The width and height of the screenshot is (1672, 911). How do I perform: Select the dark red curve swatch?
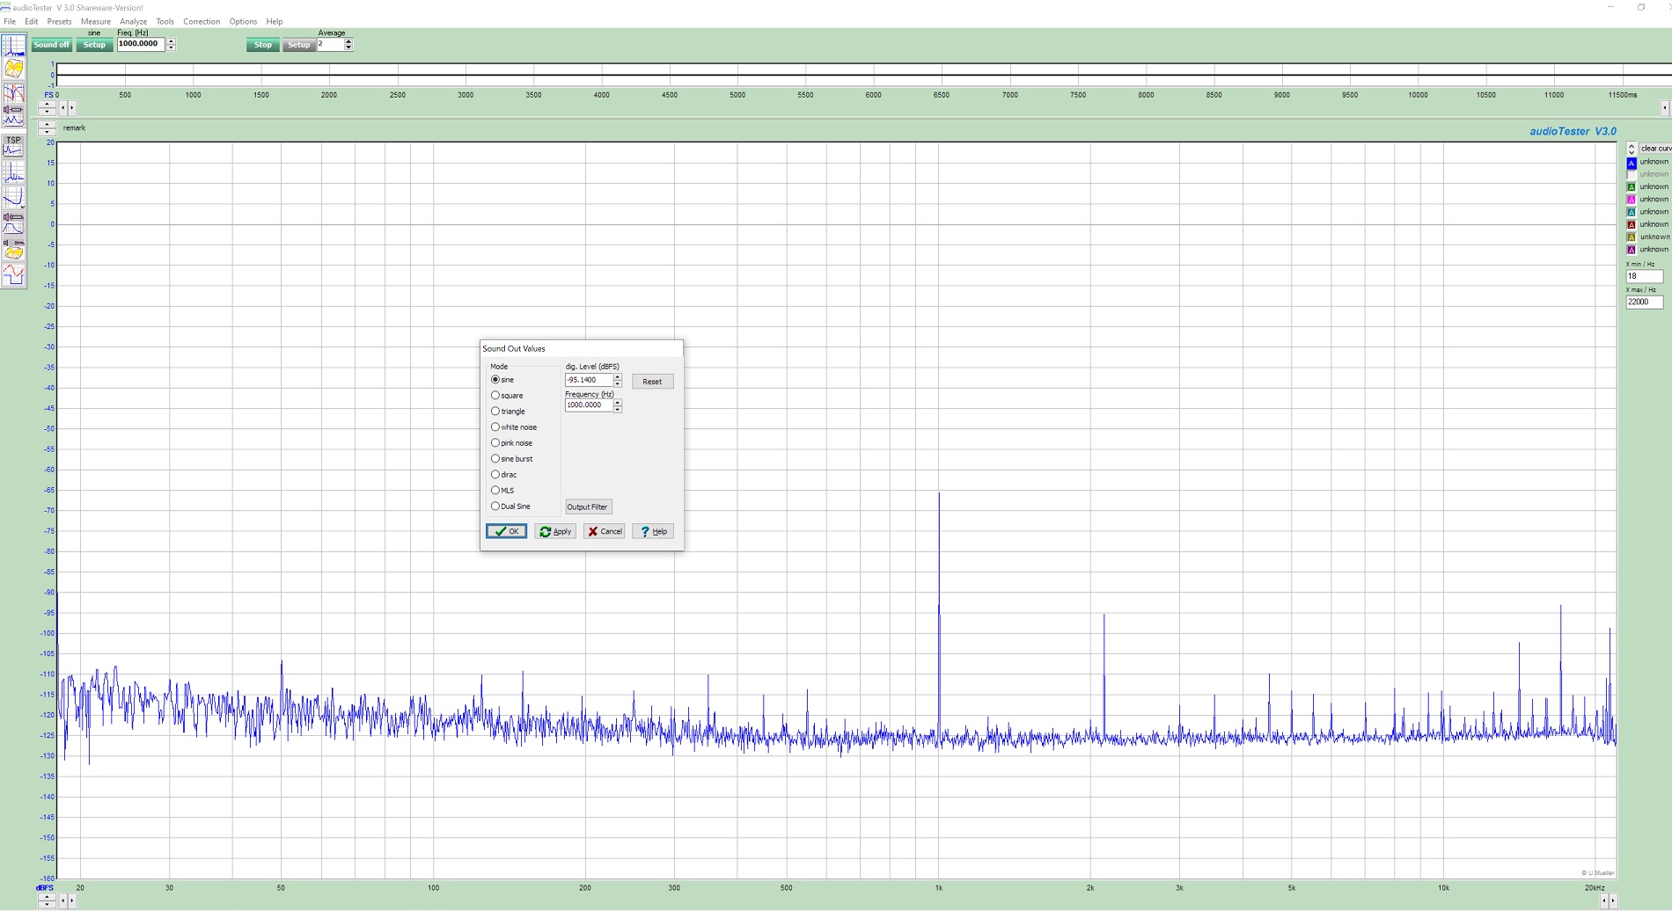click(1632, 225)
